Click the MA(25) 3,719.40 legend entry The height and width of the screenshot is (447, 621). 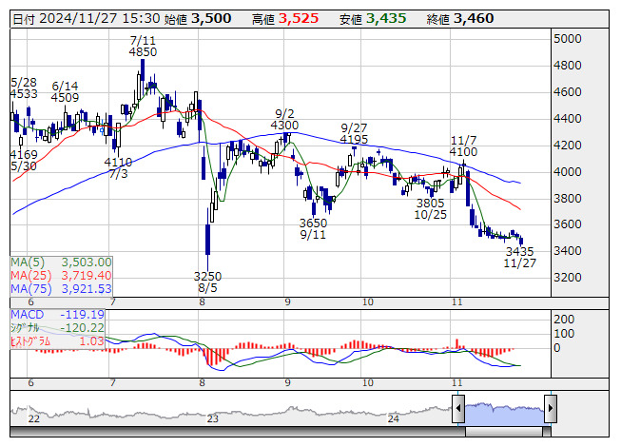[61, 275]
